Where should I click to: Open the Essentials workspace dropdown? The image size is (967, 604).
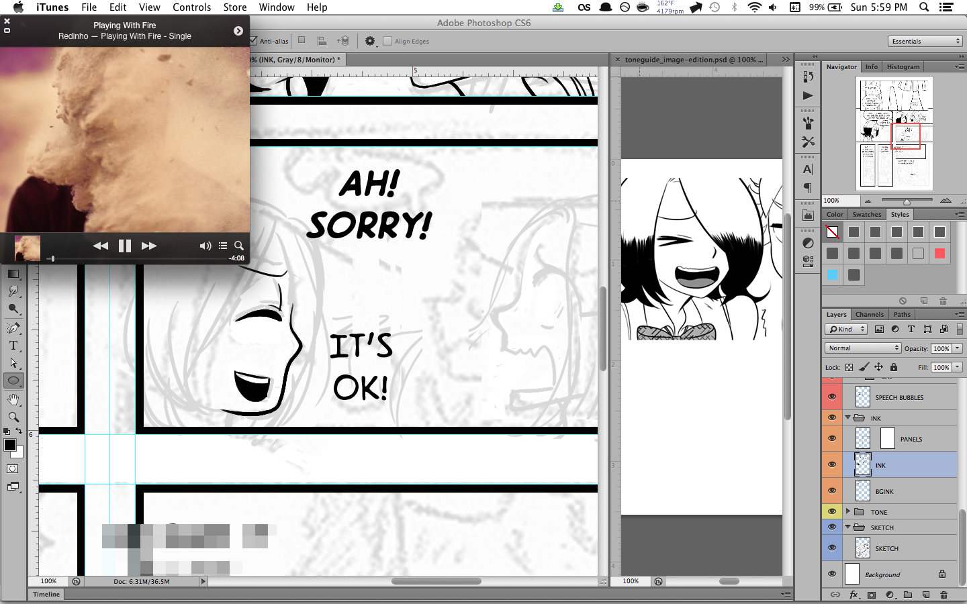[x=926, y=41]
